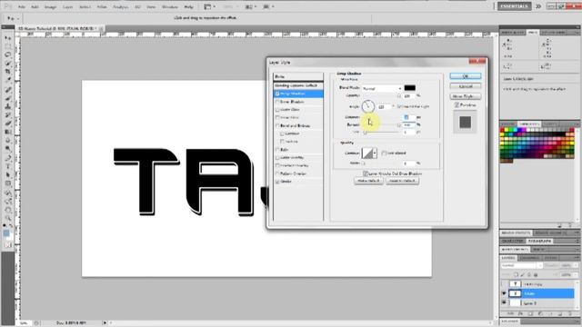Image resolution: width=582 pixels, height=327 pixels.
Task: Click the black drop shadow color swatch
Action: pyautogui.click(x=410, y=88)
